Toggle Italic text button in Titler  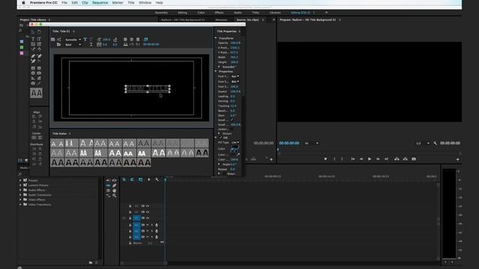click(91, 40)
